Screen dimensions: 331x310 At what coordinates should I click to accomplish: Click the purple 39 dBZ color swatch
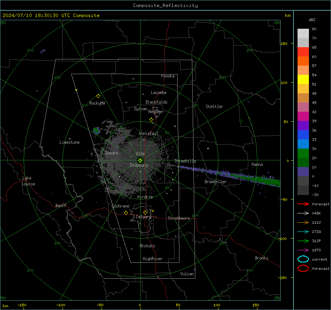coord(303,126)
